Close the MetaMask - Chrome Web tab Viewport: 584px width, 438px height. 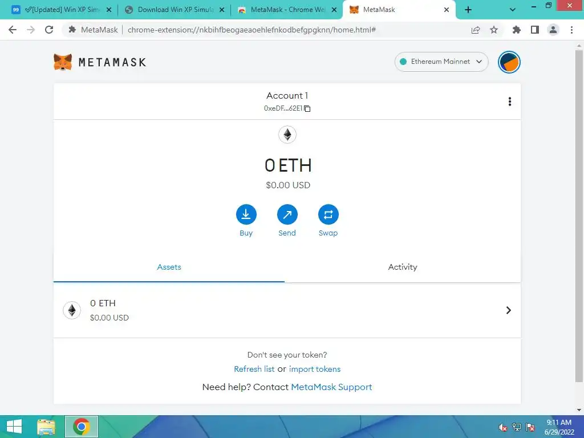pos(334,10)
